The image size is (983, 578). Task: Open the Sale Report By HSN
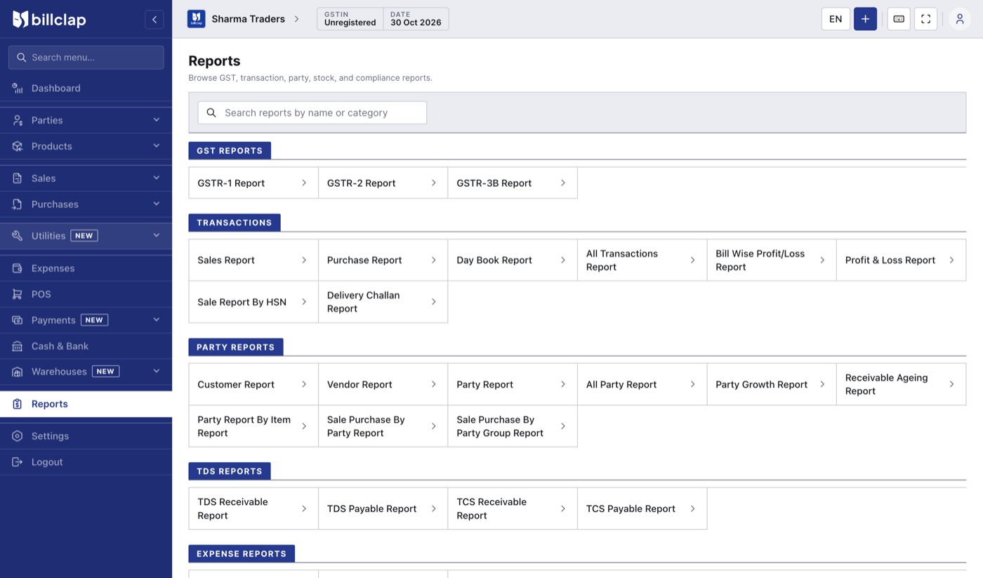pos(253,302)
